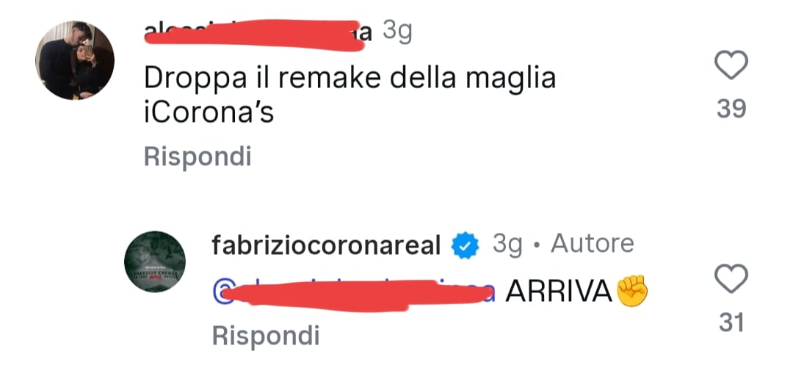Like the "Droppa il remake" comment

[731, 65]
